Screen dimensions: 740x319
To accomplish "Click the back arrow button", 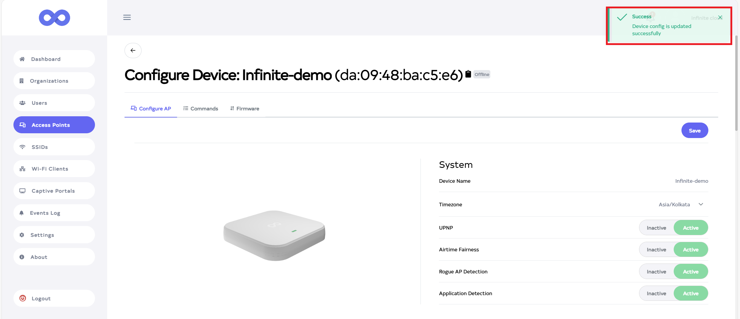I will (x=133, y=50).
